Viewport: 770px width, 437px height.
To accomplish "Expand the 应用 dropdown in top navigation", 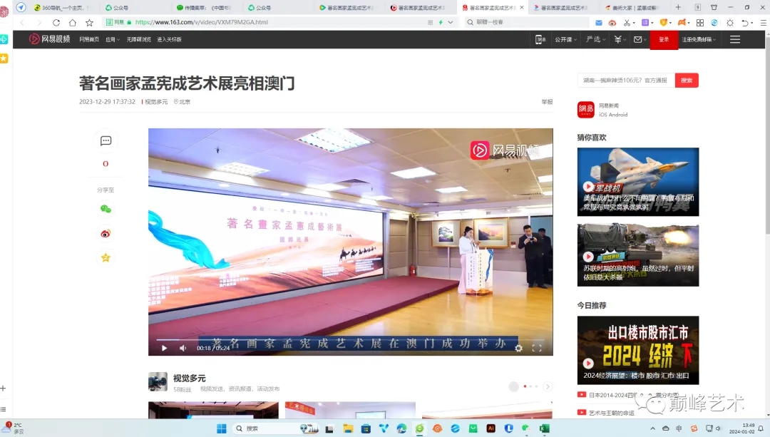I will point(114,39).
